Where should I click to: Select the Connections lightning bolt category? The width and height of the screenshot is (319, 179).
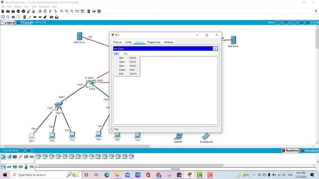point(20,157)
